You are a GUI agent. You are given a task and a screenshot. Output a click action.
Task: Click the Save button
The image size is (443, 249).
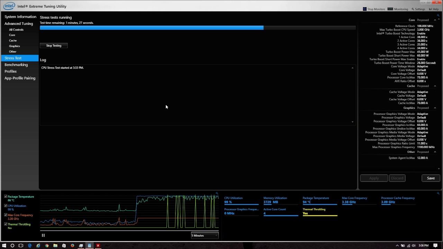(431, 178)
